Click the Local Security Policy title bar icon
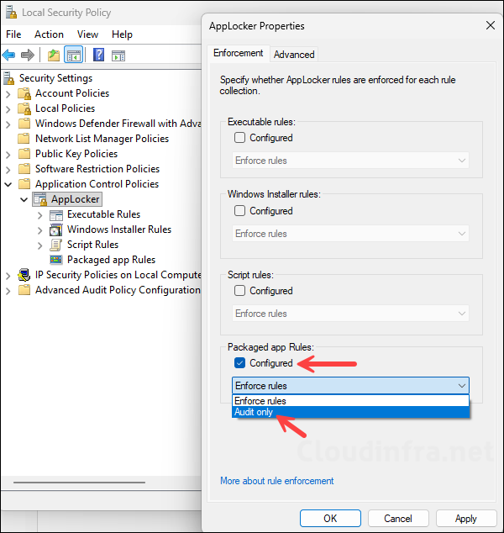The width and height of the screenshot is (504, 533). click(x=11, y=13)
